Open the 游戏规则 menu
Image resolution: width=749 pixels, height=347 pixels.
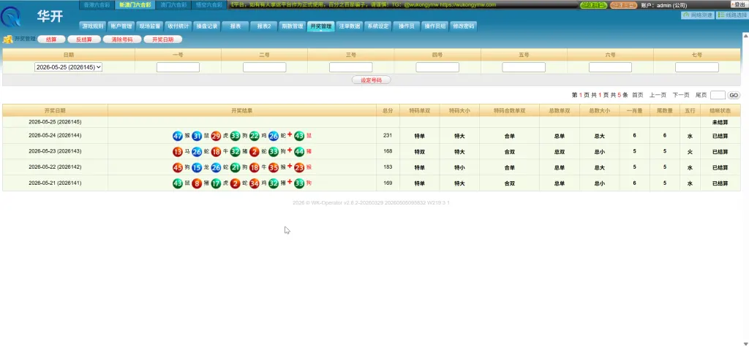(x=92, y=26)
